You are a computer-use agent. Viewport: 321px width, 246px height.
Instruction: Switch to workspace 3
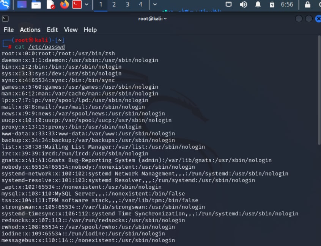pos(127,5)
